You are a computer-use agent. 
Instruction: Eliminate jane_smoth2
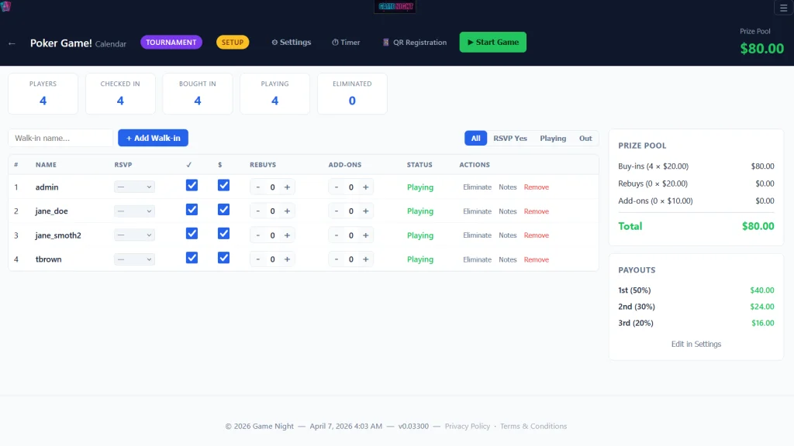pos(477,235)
